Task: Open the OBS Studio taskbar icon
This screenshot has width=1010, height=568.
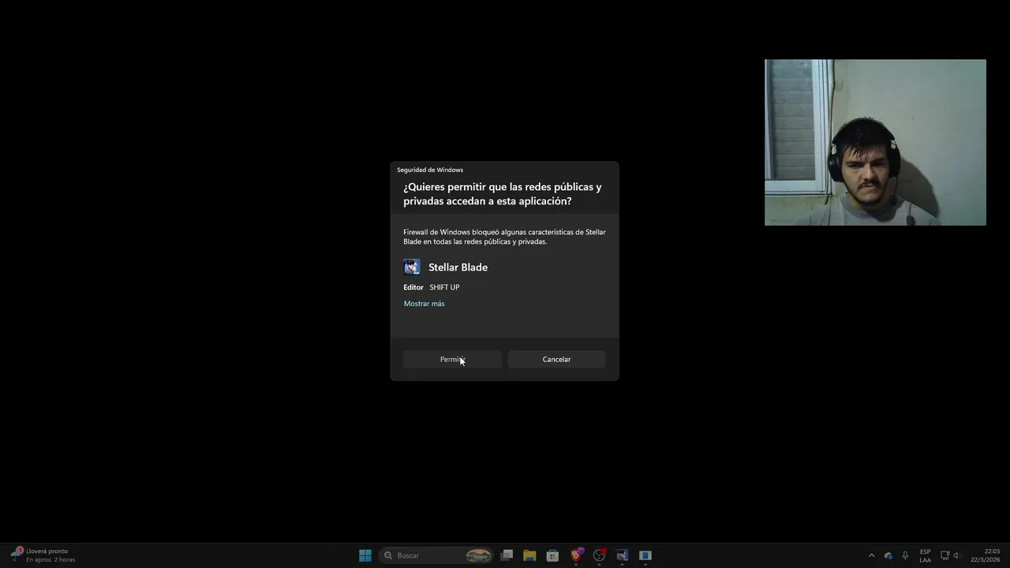Action: click(x=599, y=555)
